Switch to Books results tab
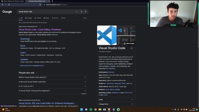The height and width of the screenshot is (112, 199). click(55, 18)
